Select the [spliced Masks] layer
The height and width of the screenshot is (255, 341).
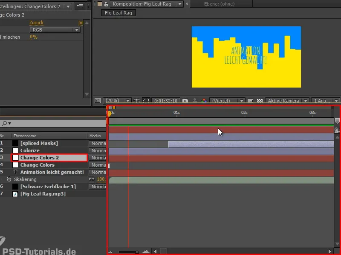tap(39, 143)
